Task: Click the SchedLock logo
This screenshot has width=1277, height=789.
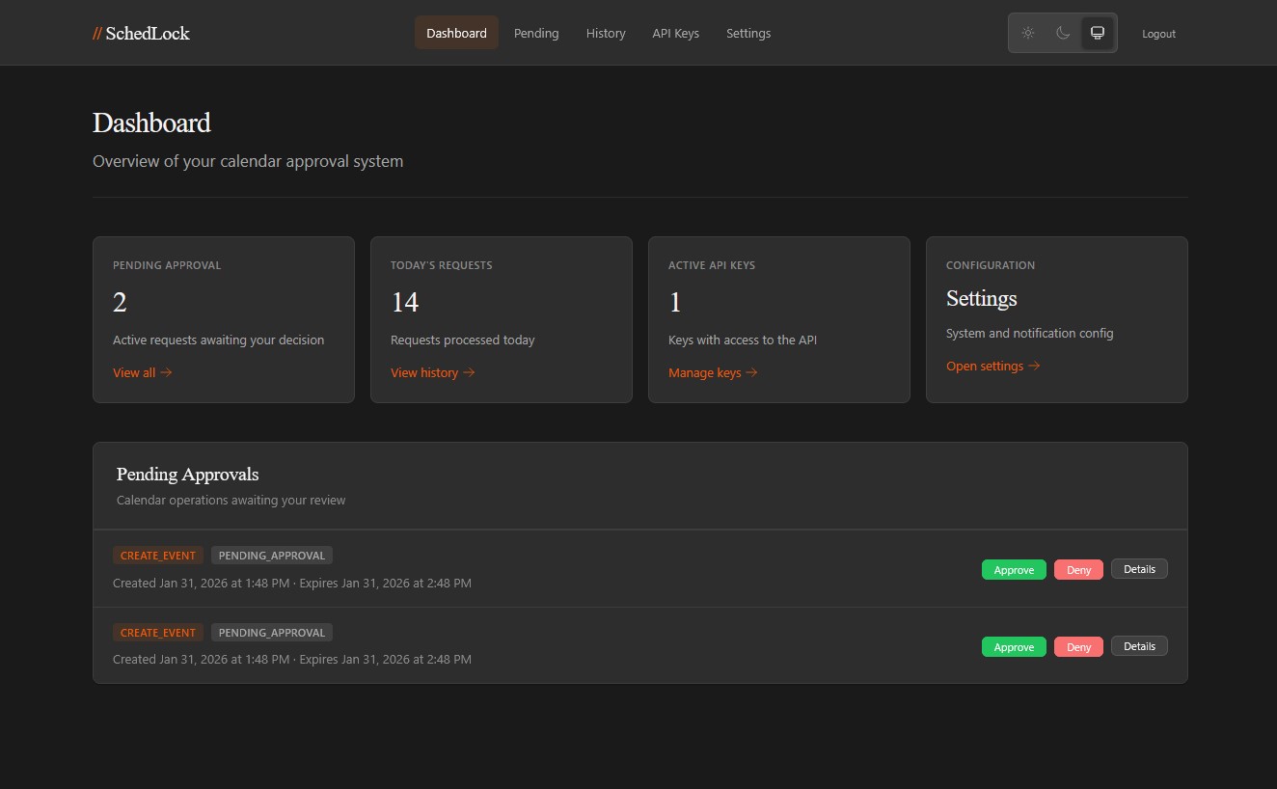Action: (141, 33)
